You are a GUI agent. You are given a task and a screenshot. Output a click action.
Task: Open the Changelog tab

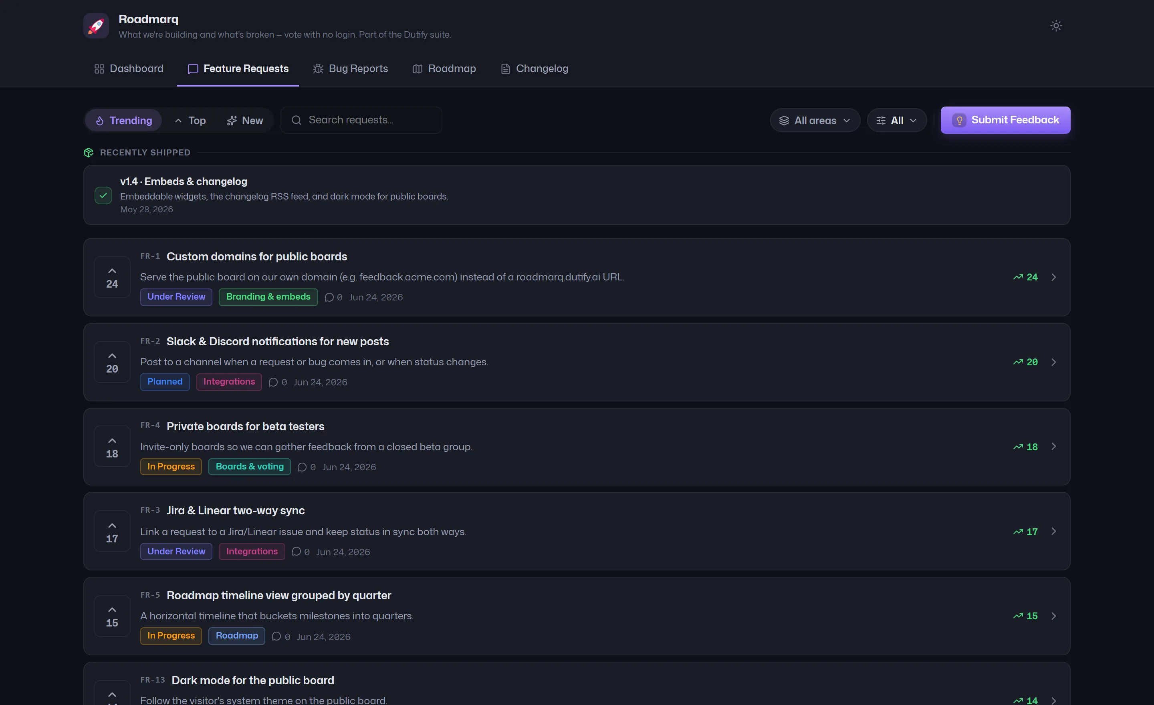(x=535, y=69)
